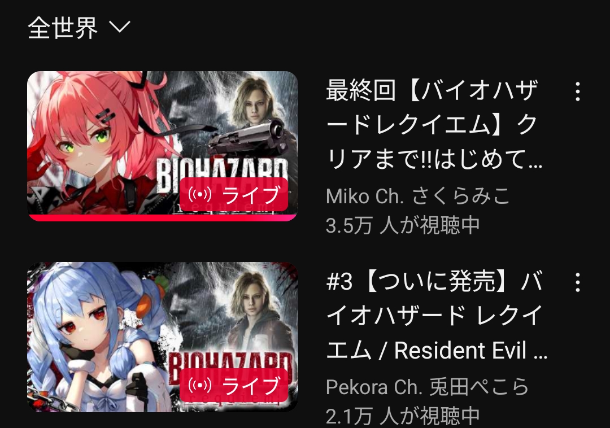Open more options for Miko's stream
This screenshot has height=428, width=610.
578,91
